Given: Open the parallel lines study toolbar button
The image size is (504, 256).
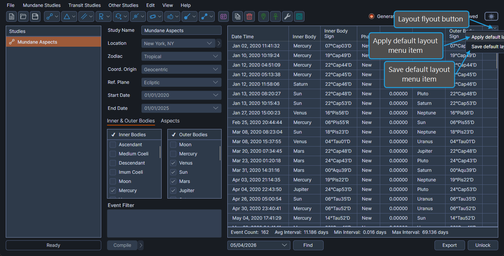Looking at the screenshot, I should (86, 16).
